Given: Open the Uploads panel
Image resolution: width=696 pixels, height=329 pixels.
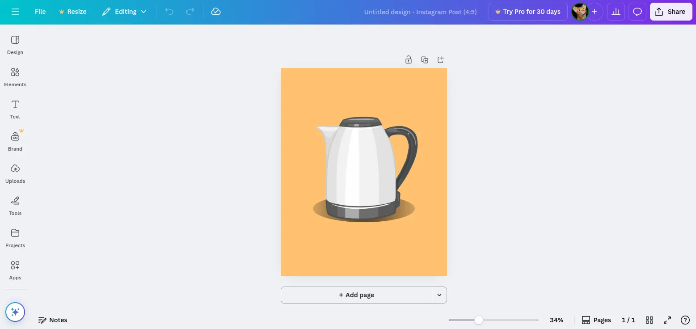Looking at the screenshot, I should [x=15, y=173].
